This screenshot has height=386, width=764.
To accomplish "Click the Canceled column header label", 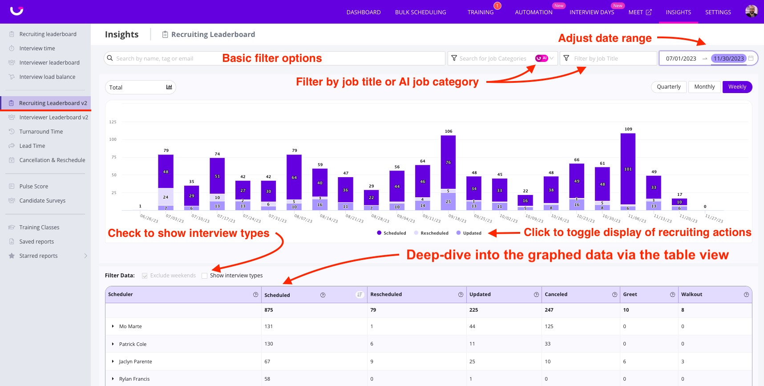I will [556, 295].
